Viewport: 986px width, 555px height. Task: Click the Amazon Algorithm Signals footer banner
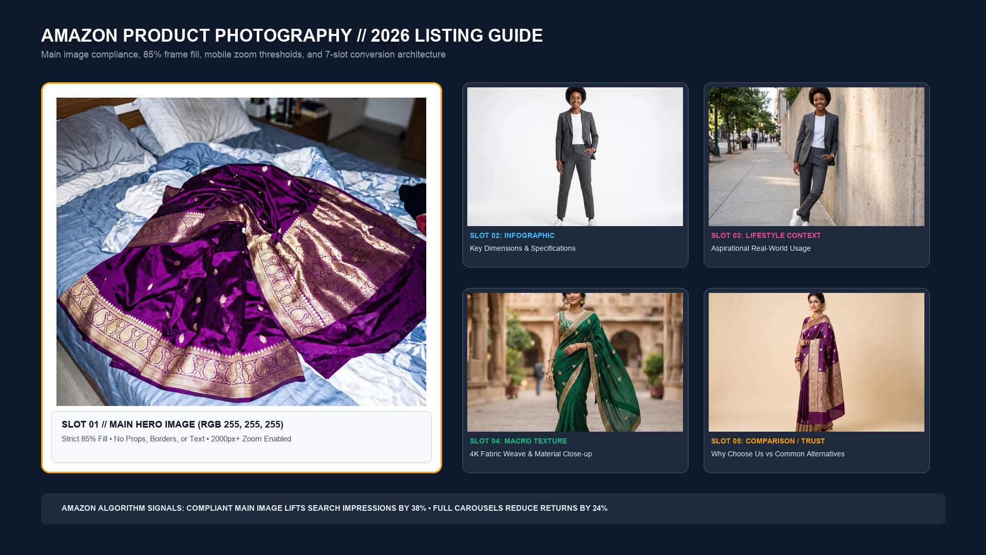click(493, 509)
